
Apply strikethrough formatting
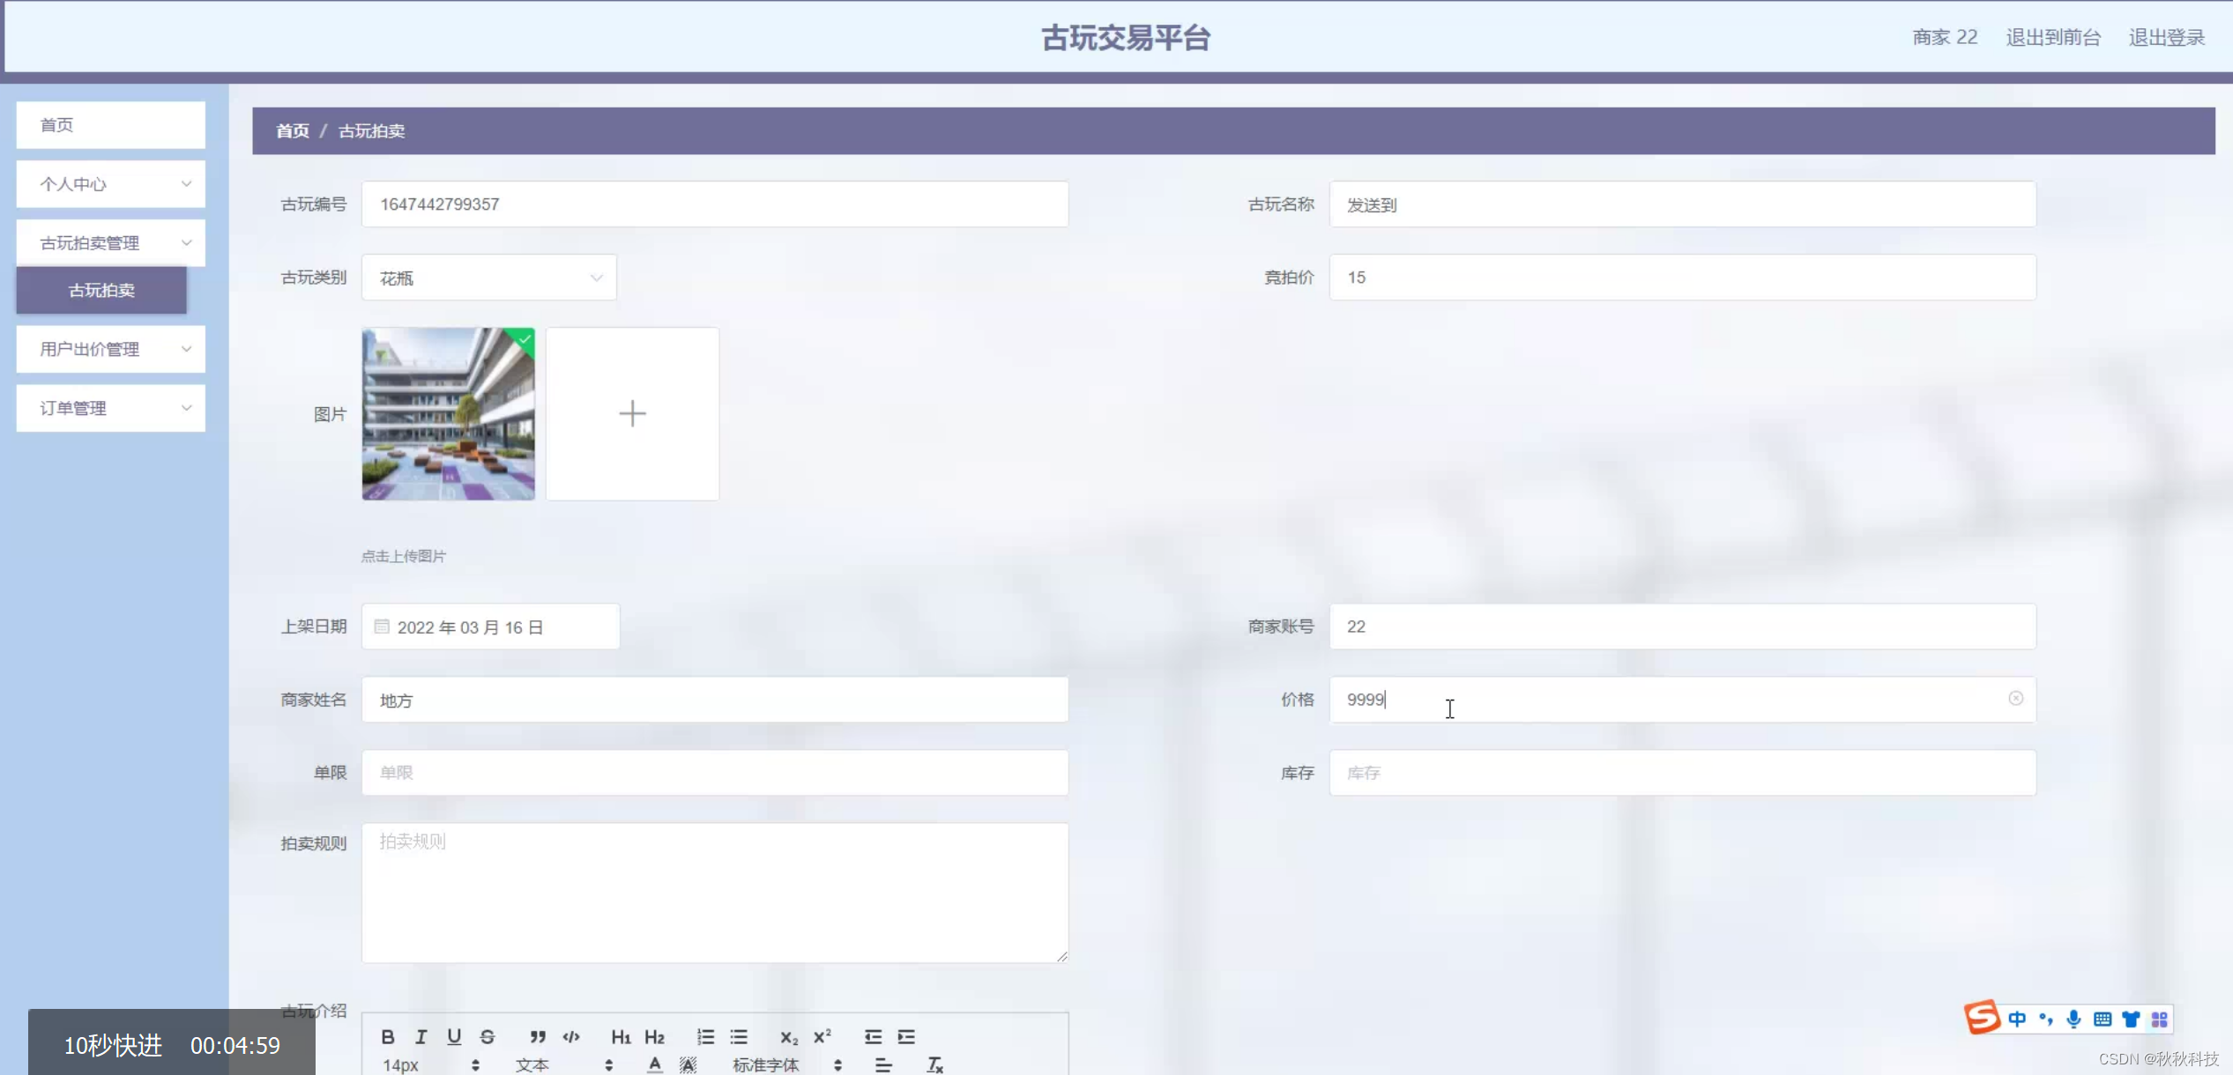coord(487,1037)
